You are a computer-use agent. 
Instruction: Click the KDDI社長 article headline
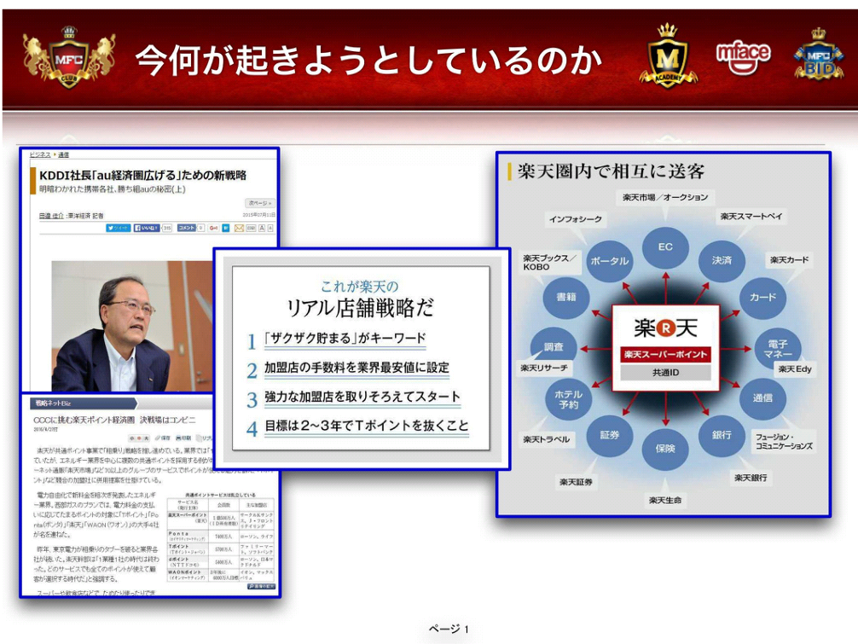(142, 175)
